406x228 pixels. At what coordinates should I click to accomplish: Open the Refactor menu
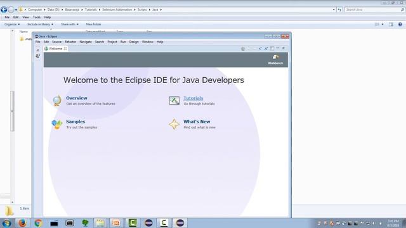[x=70, y=42]
